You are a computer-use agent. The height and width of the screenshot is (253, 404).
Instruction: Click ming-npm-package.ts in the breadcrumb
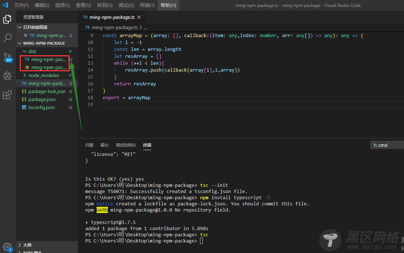click(x=115, y=27)
